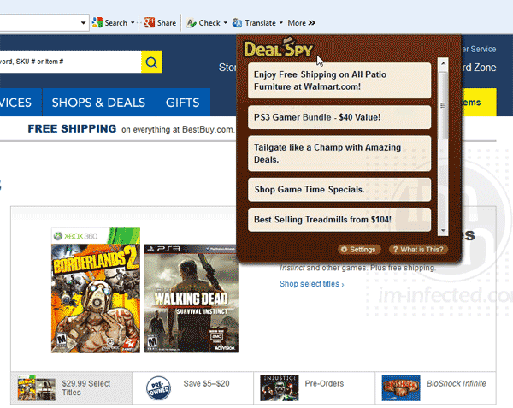
Task: Open the Walmart patio furniture free shipping deal
Action: [x=339, y=80]
